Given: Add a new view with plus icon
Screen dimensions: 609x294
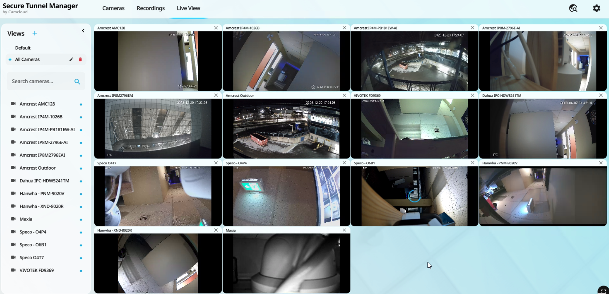Looking at the screenshot, I should point(35,33).
